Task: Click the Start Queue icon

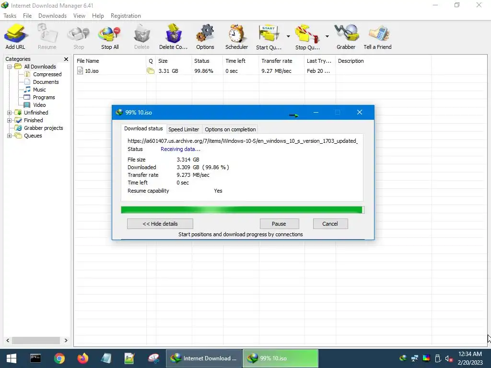Action: point(269,37)
